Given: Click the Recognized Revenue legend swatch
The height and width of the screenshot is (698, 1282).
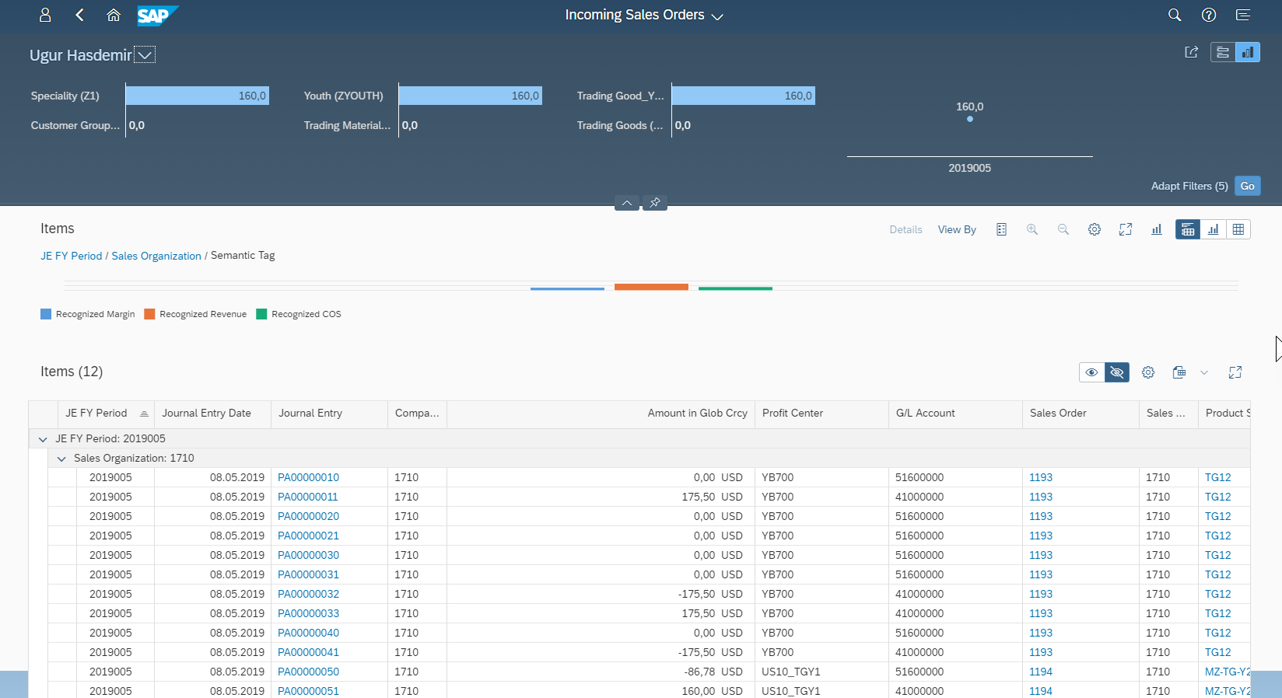Looking at the screenshot, I should click(x=149, y=314).
